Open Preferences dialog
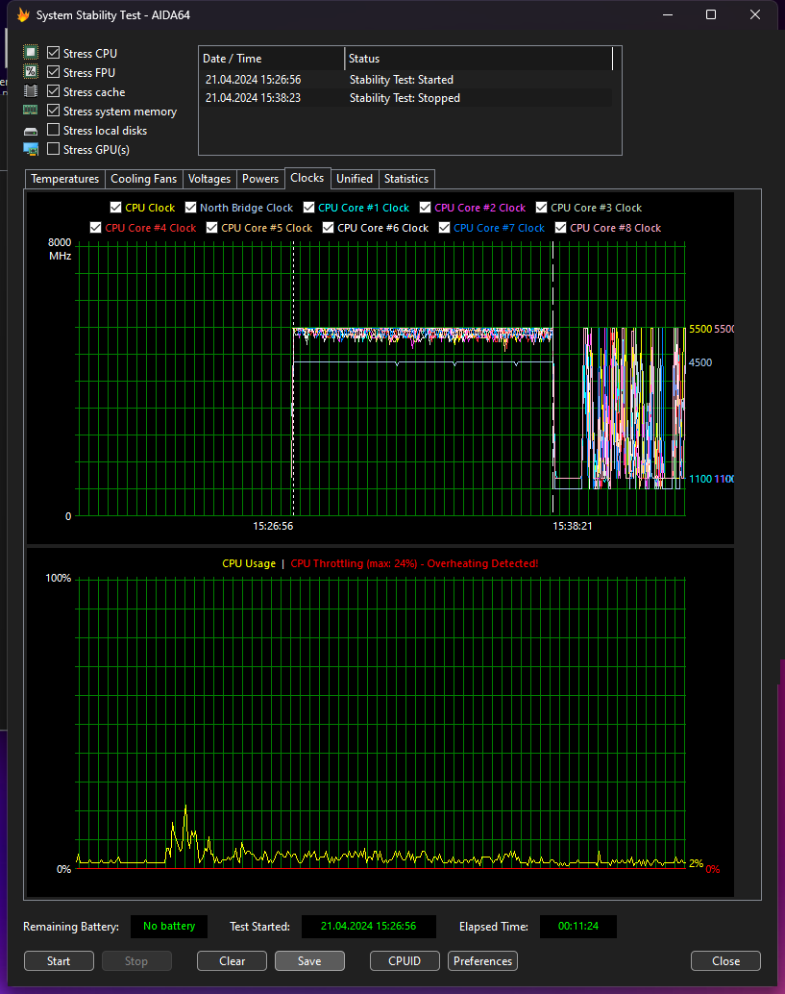 [482, 961]
